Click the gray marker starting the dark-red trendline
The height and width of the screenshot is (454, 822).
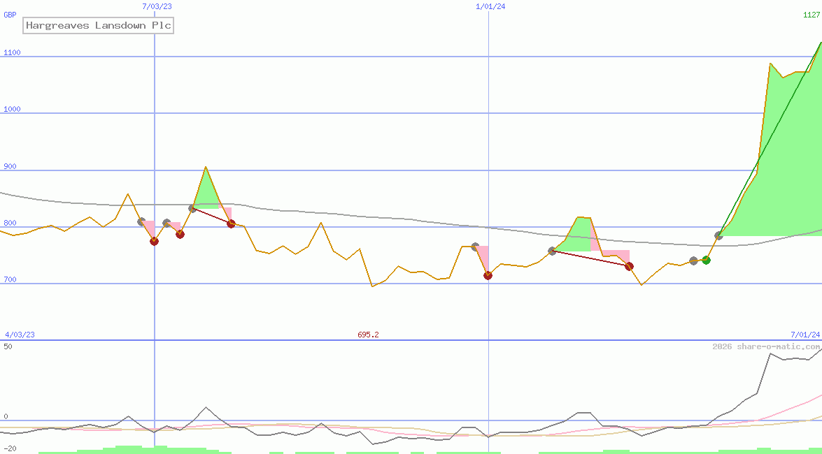[553, 251]
